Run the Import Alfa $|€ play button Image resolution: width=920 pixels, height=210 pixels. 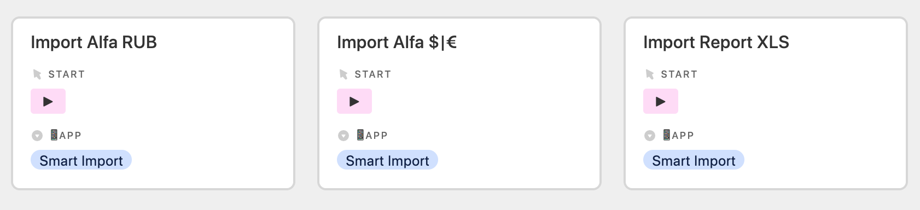point(354,101)
